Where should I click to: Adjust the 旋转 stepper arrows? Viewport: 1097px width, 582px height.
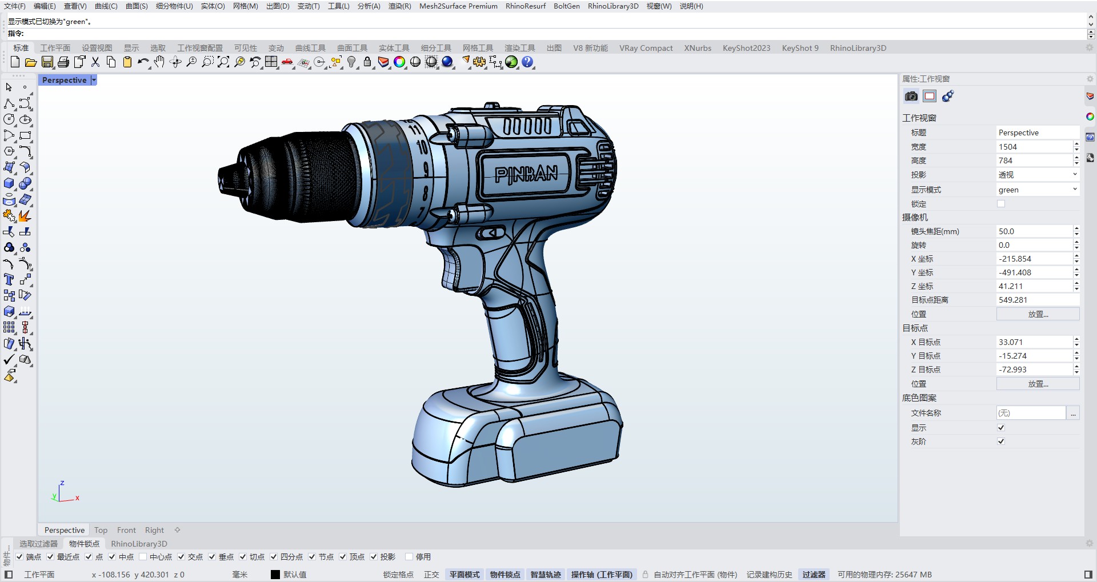[1076, 245]
